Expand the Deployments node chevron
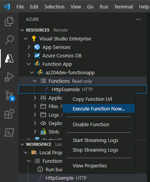 35,123
